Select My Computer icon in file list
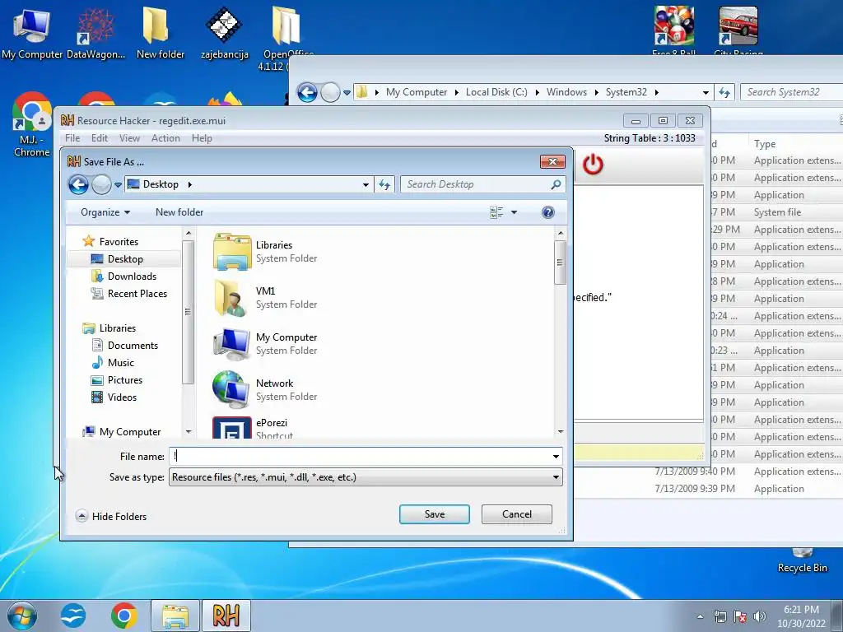 point(231,344)
